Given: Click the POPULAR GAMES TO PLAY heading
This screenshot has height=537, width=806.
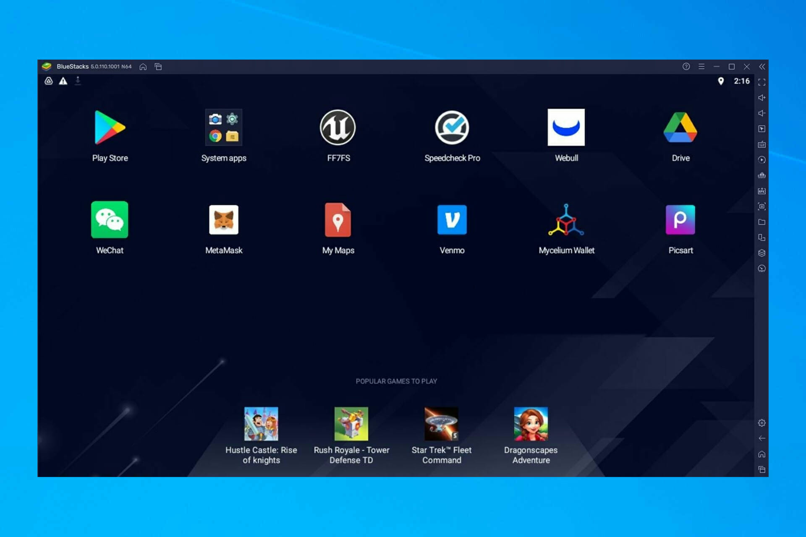Looking at the screenshot, I should coord(396,381).
